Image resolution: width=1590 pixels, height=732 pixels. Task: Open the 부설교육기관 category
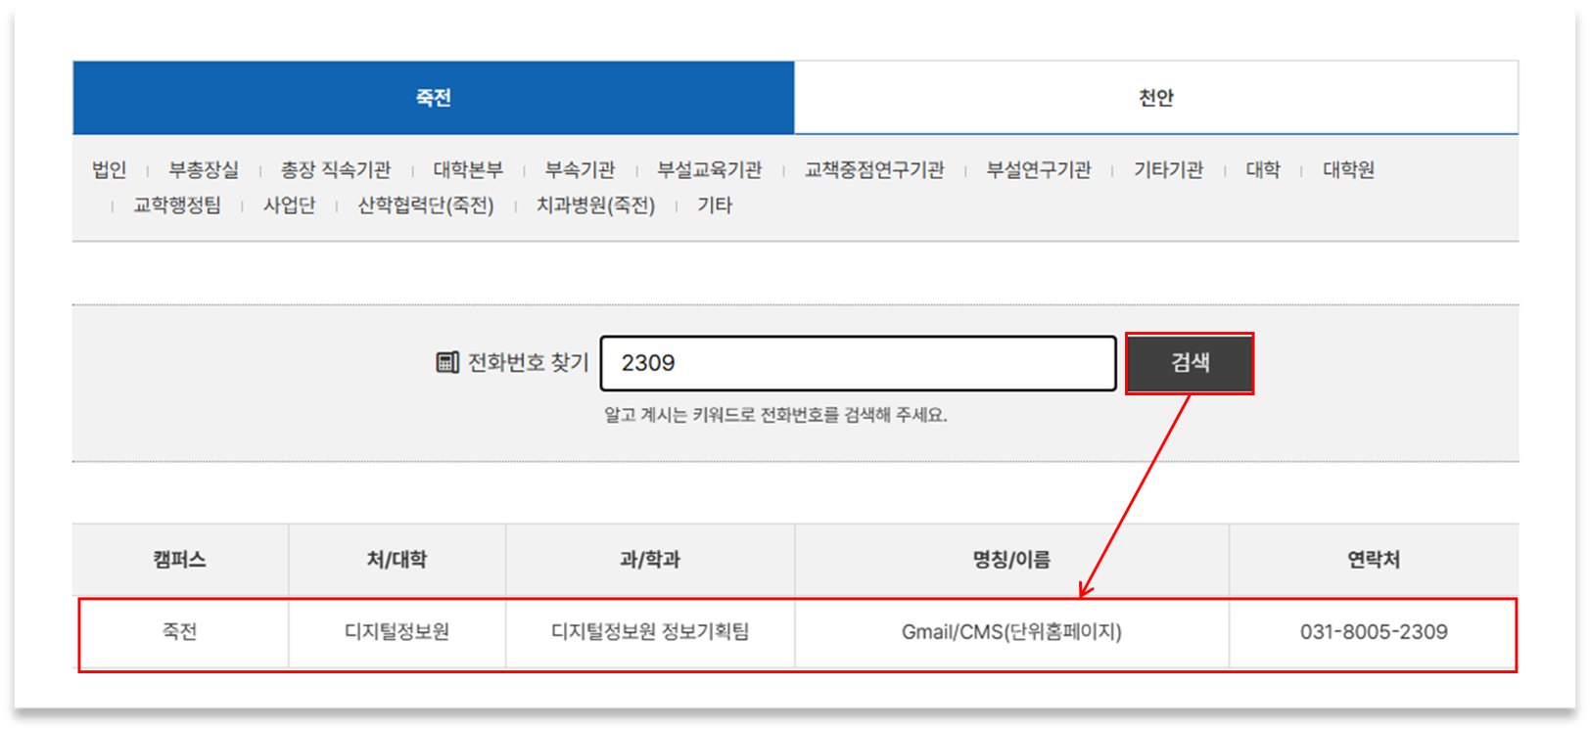[x=709, y=170]
